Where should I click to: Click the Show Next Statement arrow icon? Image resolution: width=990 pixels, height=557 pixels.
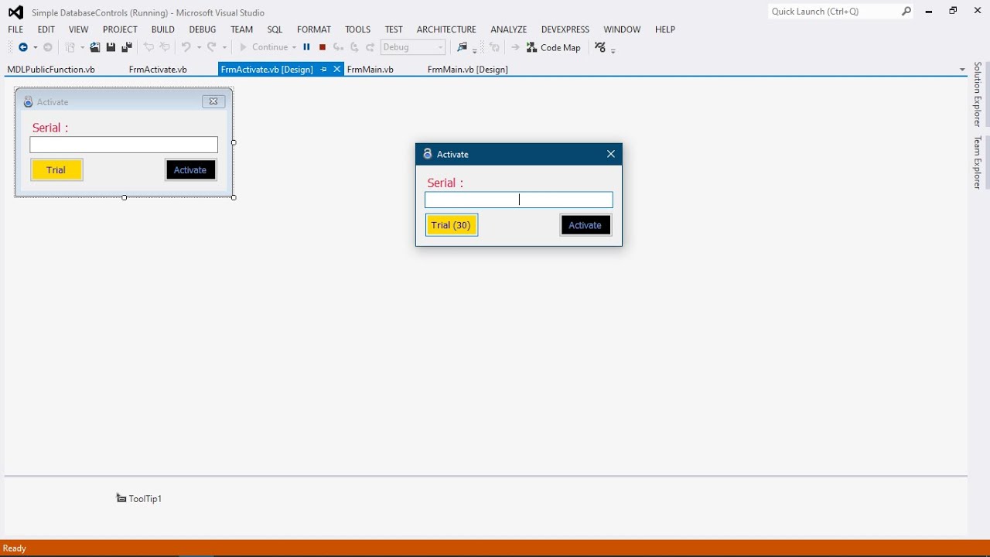515,47
